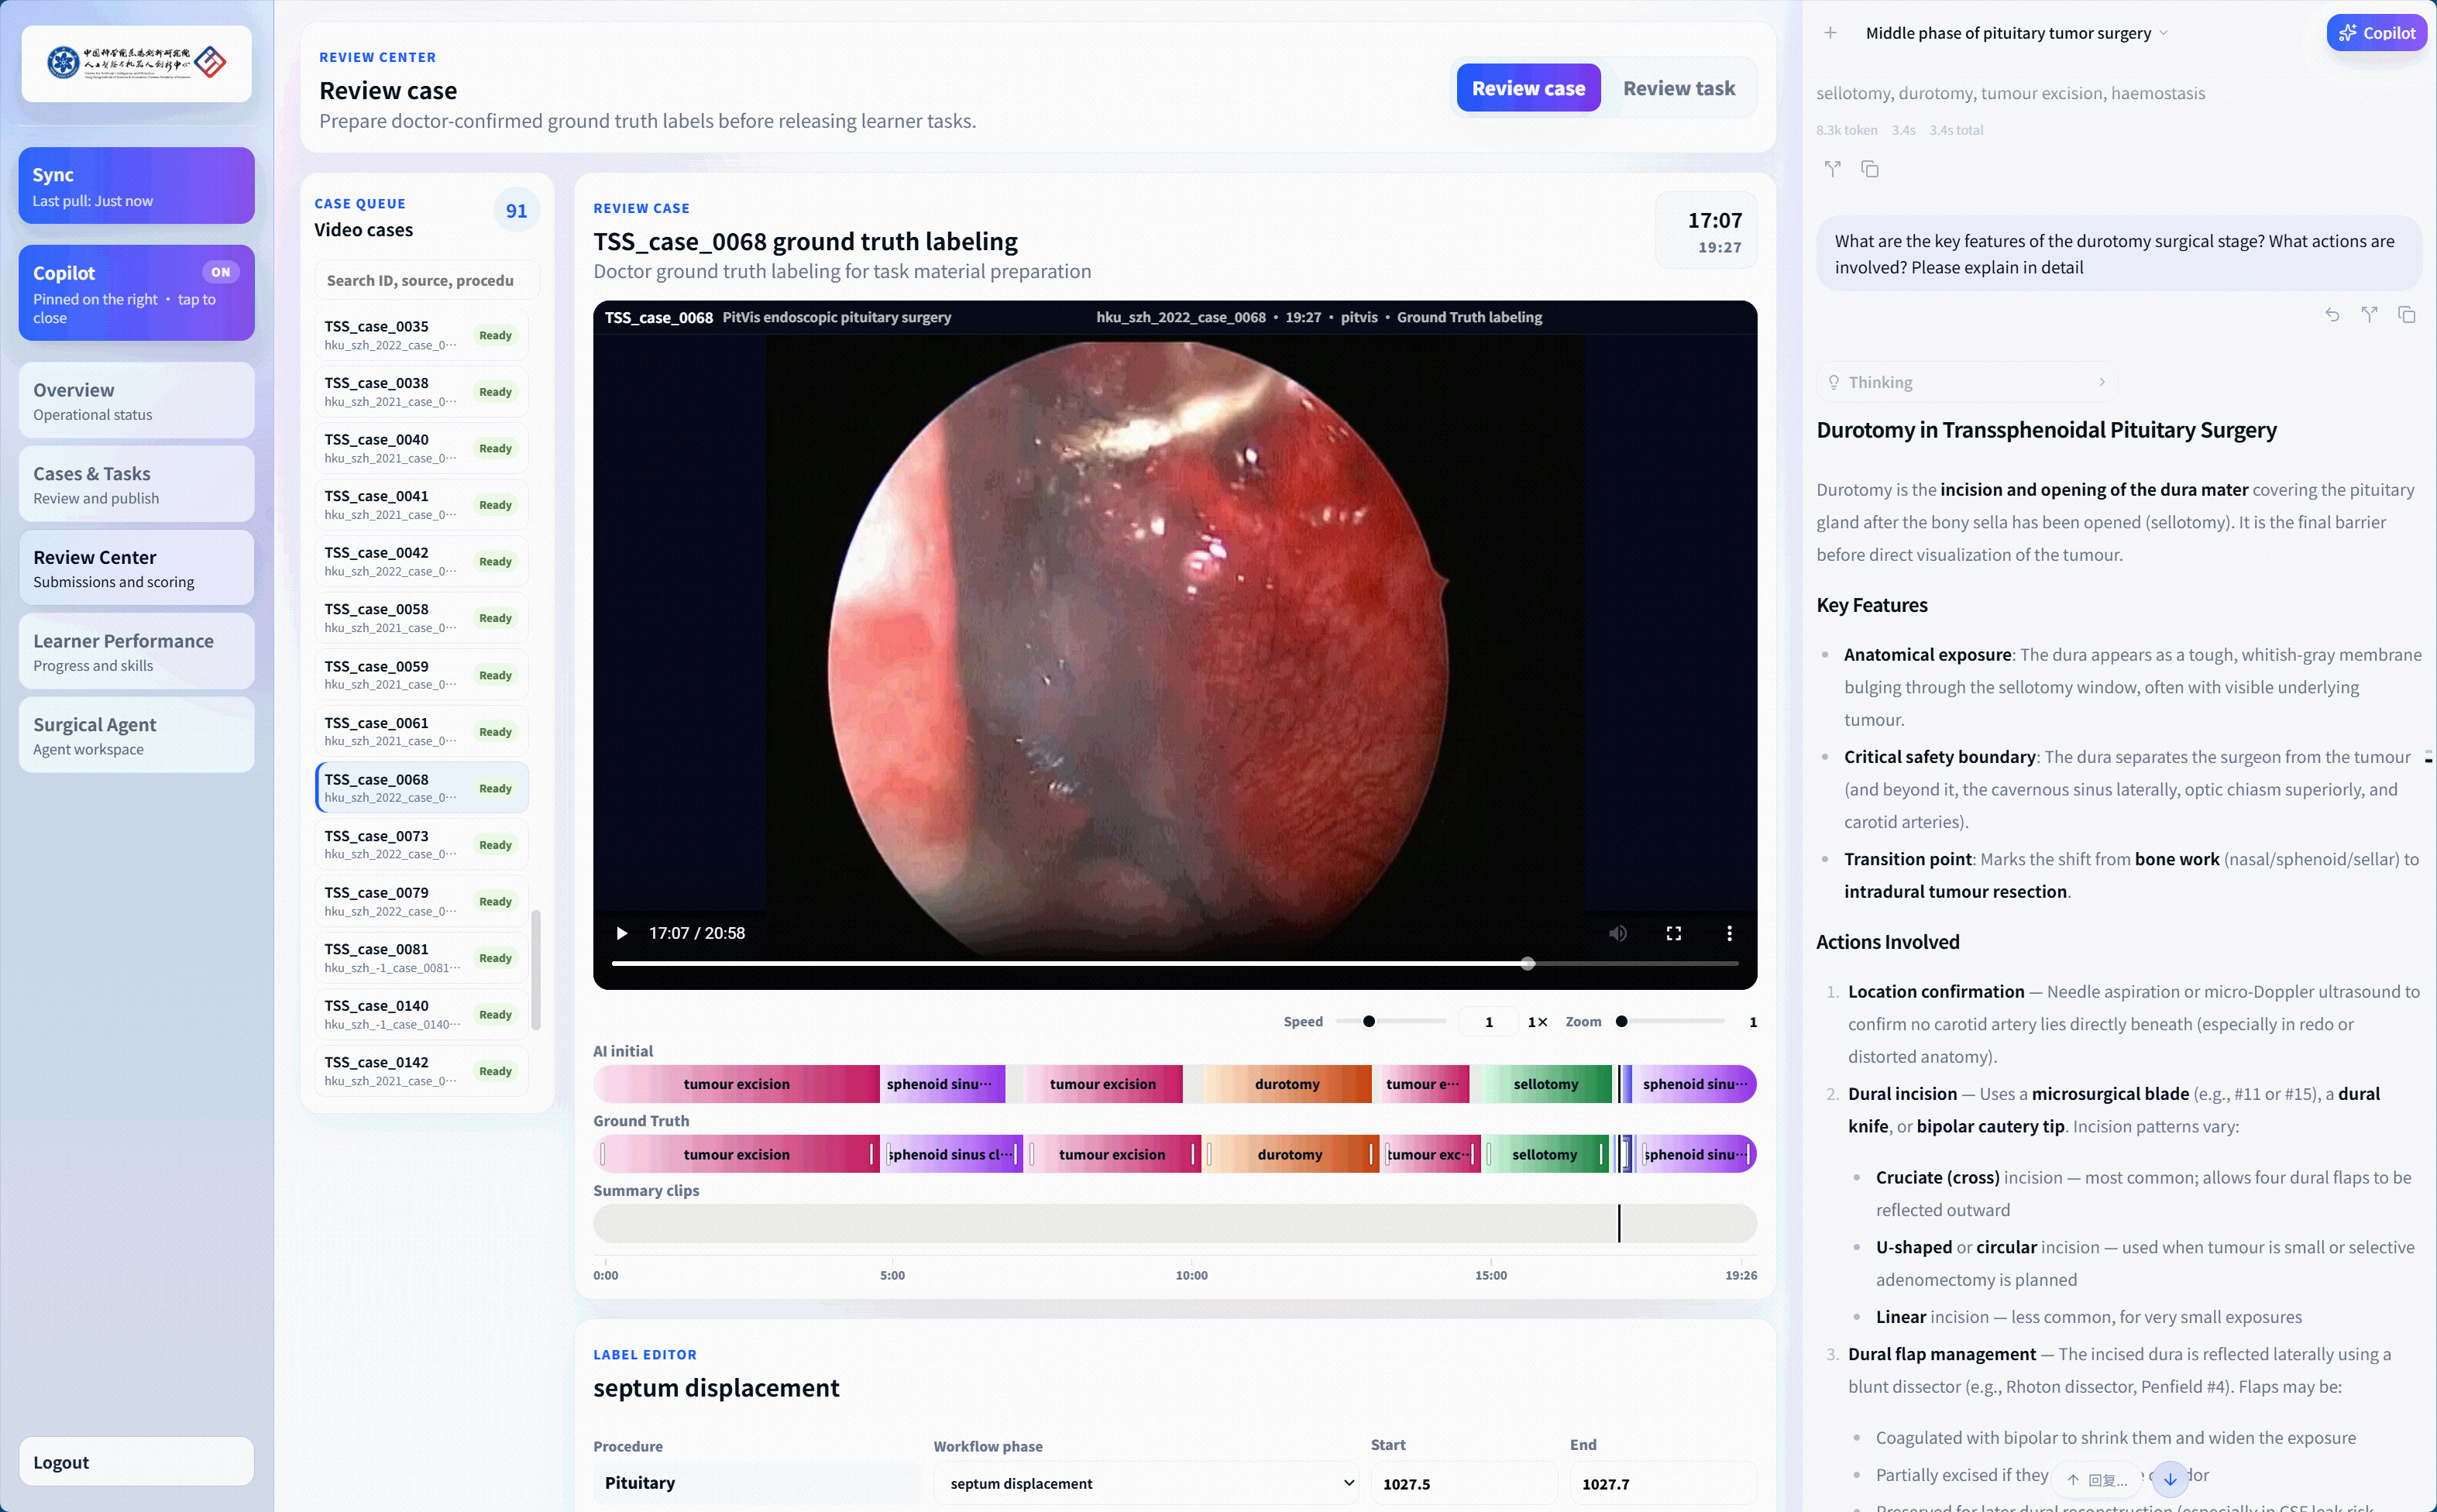Image resolution: width=2437 pixels, height=1512 pixels.
Task: Select TSS_case_0040 in case queue
Action: pos(422,448)
